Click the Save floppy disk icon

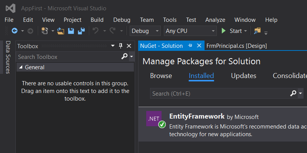pos(71,31)
